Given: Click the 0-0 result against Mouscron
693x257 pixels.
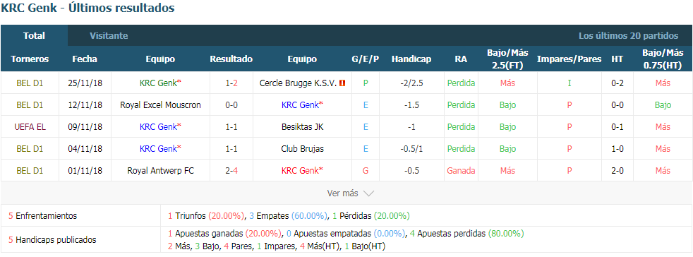Looking at the screenshot, I should click(x=231, y=104).
